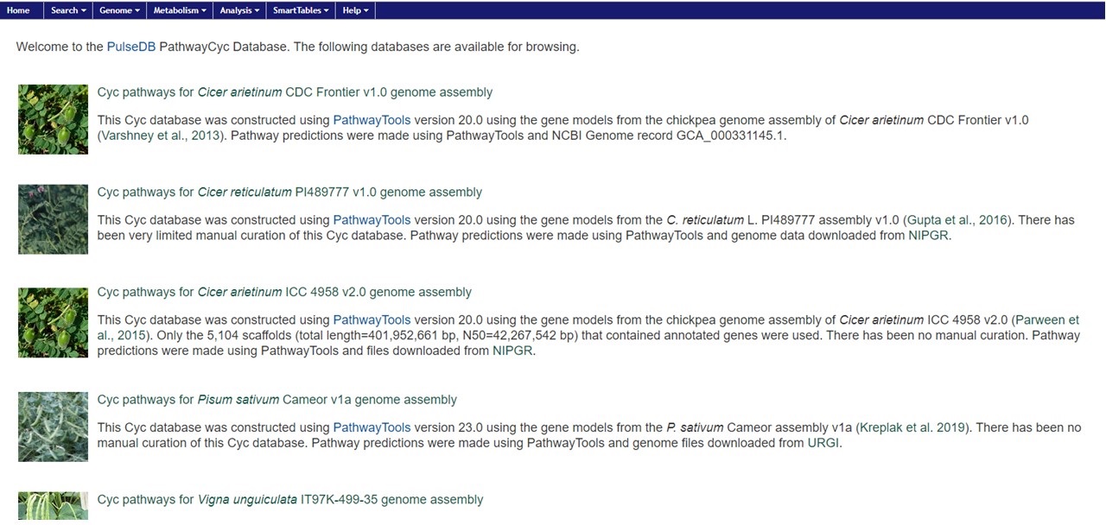The width and height of the screenshot is (1106, 525).
Task: Open the Help menu
Action: coord(355,10)
